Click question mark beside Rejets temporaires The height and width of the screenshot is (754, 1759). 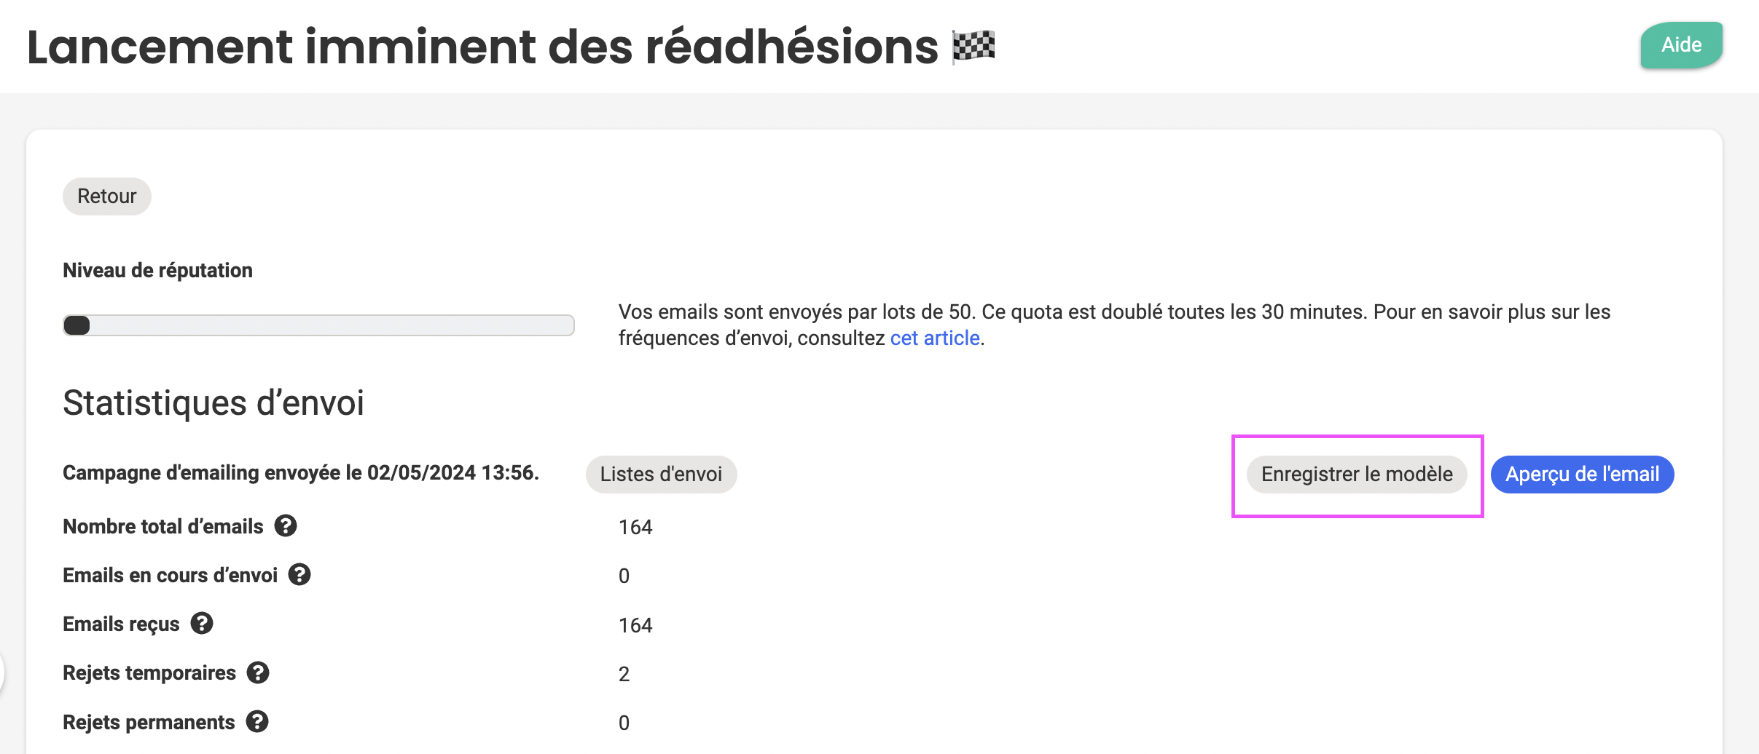pyautogui.click(x=258, y=672)
